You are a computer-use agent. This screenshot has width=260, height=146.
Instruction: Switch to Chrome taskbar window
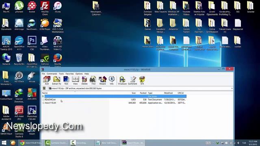click(30, 143)
